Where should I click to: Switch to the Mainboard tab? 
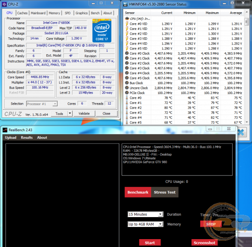pos(38,13)
